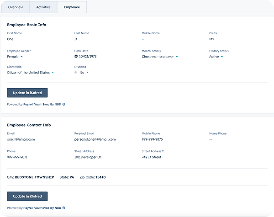
Task: Switch to the Activities tab
Action: [43, 7]
